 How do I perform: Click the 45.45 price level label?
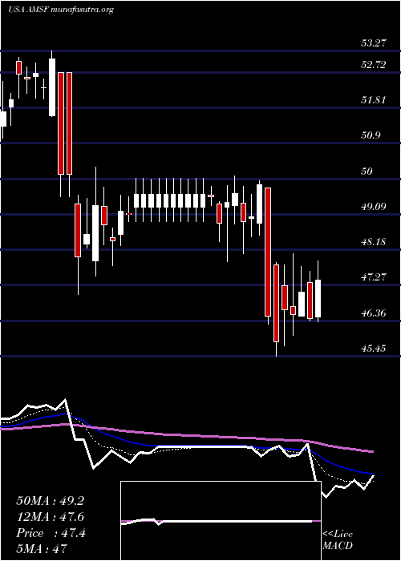374,348
